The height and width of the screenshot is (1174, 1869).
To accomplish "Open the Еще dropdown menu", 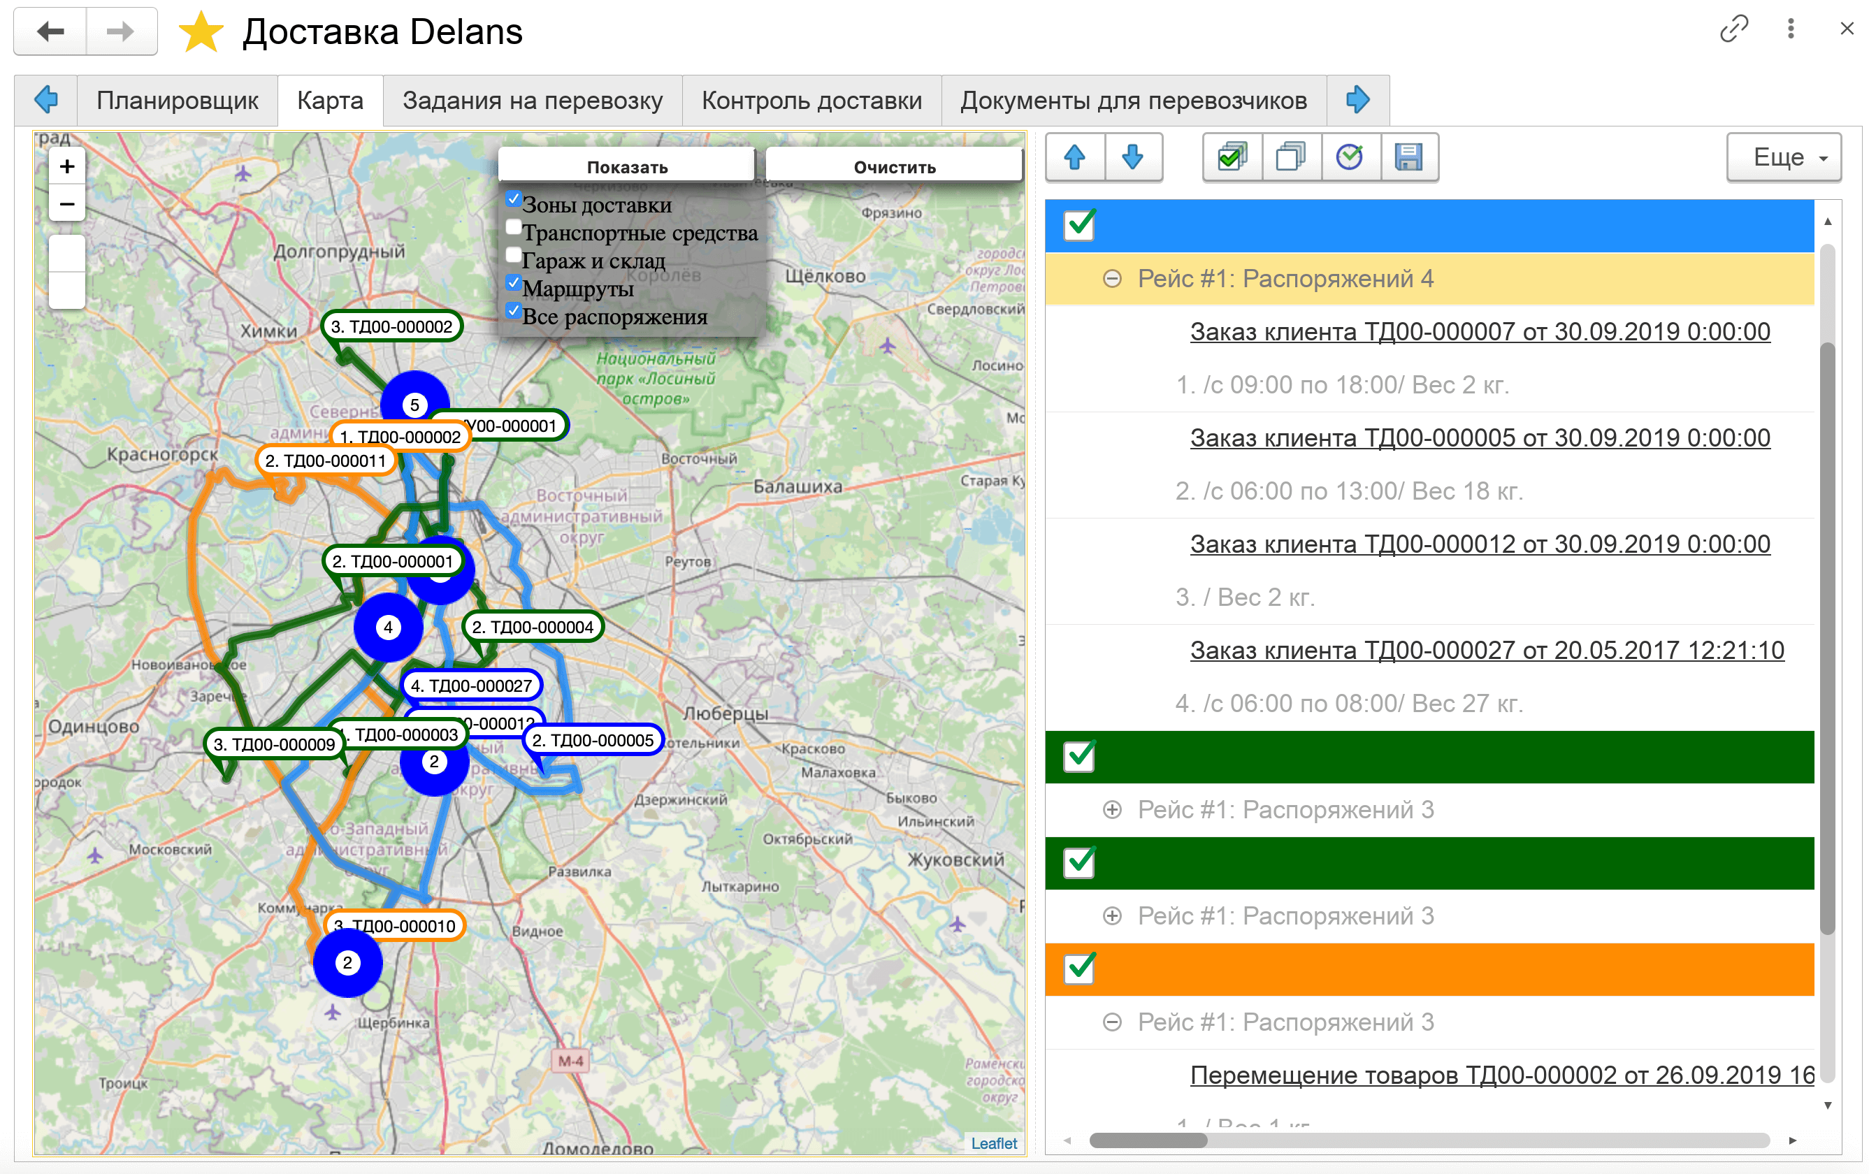I will click(x=1784, y=157).
